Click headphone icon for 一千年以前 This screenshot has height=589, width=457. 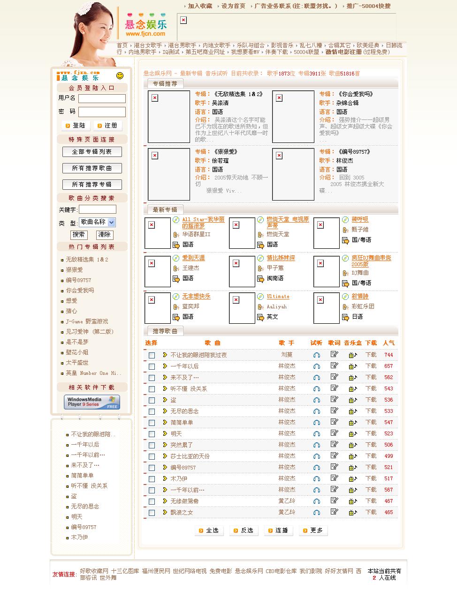pos(317,490)
